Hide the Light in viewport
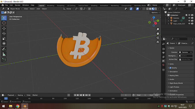 coord(189,21)
